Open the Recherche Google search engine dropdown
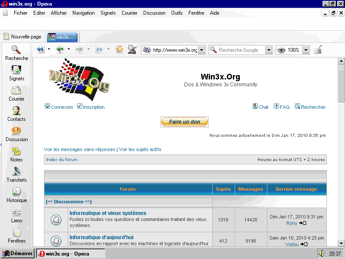Viewport: 345px width, 259px height. click(x=269, y=50)
